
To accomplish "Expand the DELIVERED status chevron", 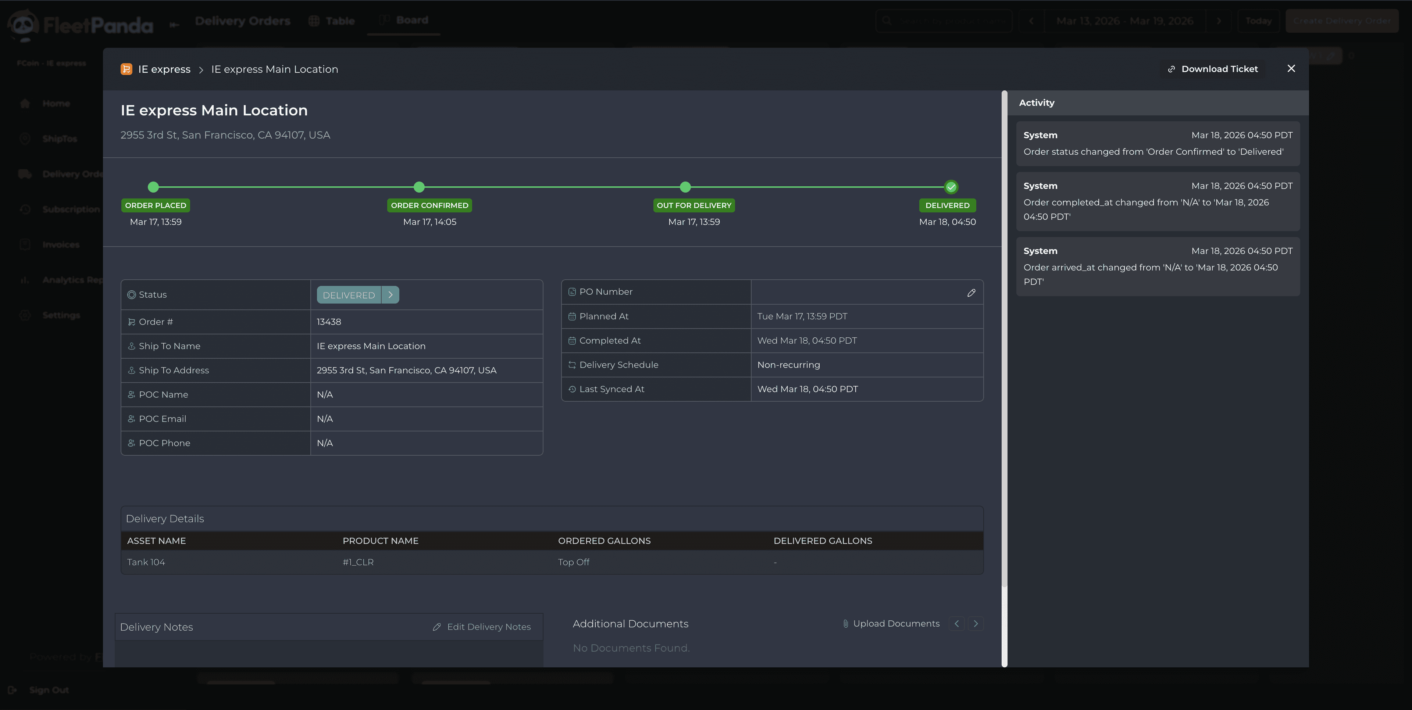I will click(x=390, y=295).
